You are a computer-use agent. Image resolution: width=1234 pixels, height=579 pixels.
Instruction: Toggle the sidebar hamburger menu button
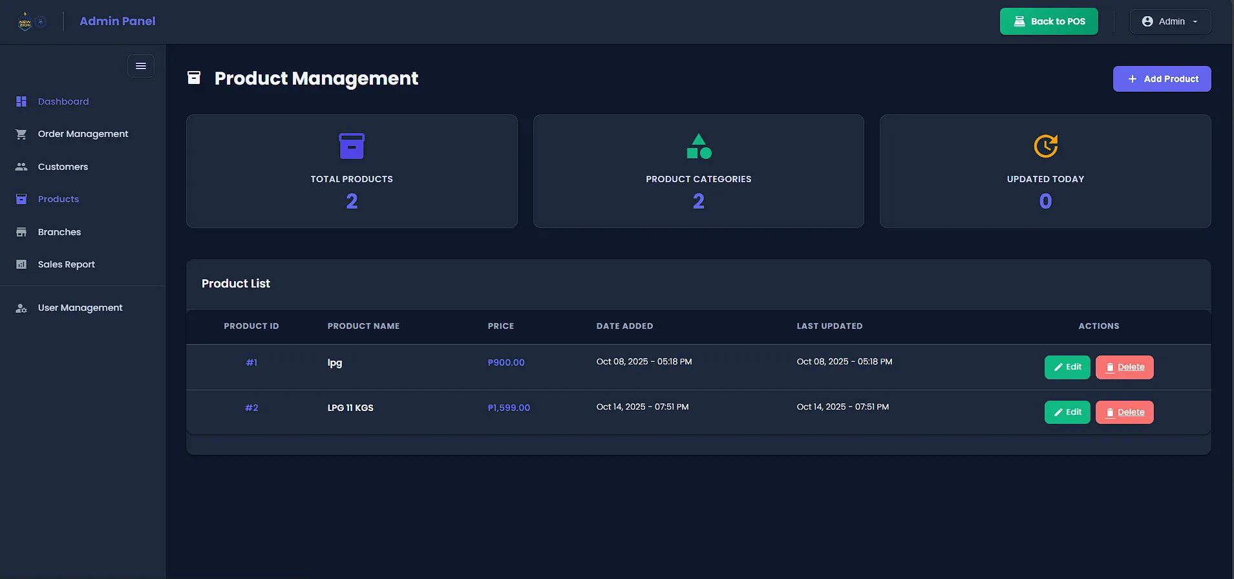[141, 66]
